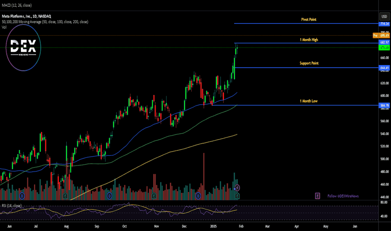Click the 644.41 support price tag
Screen dimensions: 391x231
click(384, 68)
